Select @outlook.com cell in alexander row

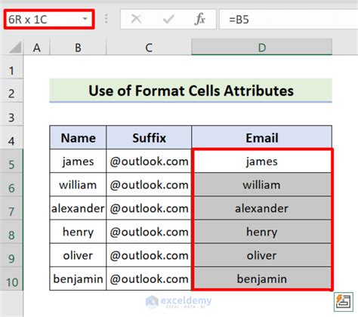[149, 208]
